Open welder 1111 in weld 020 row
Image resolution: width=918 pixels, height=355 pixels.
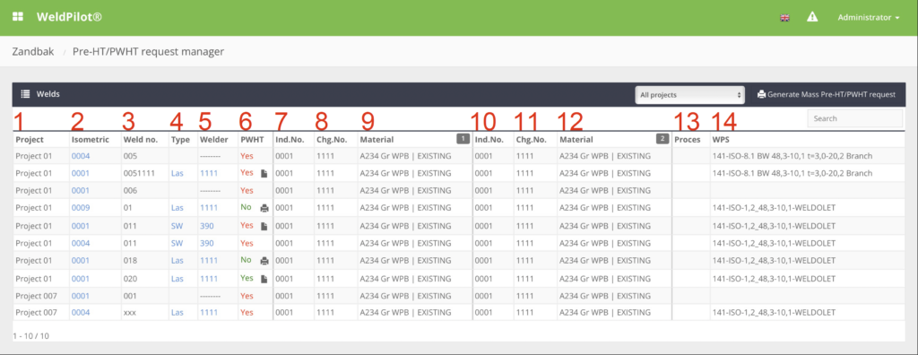click(208, 278)
